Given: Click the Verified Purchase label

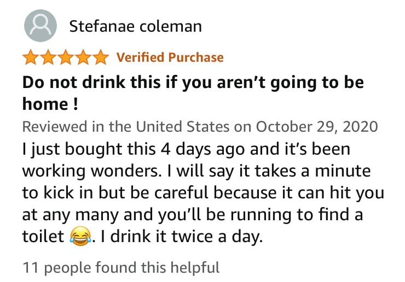Looking at the screenshot, I should pos(170,57).
